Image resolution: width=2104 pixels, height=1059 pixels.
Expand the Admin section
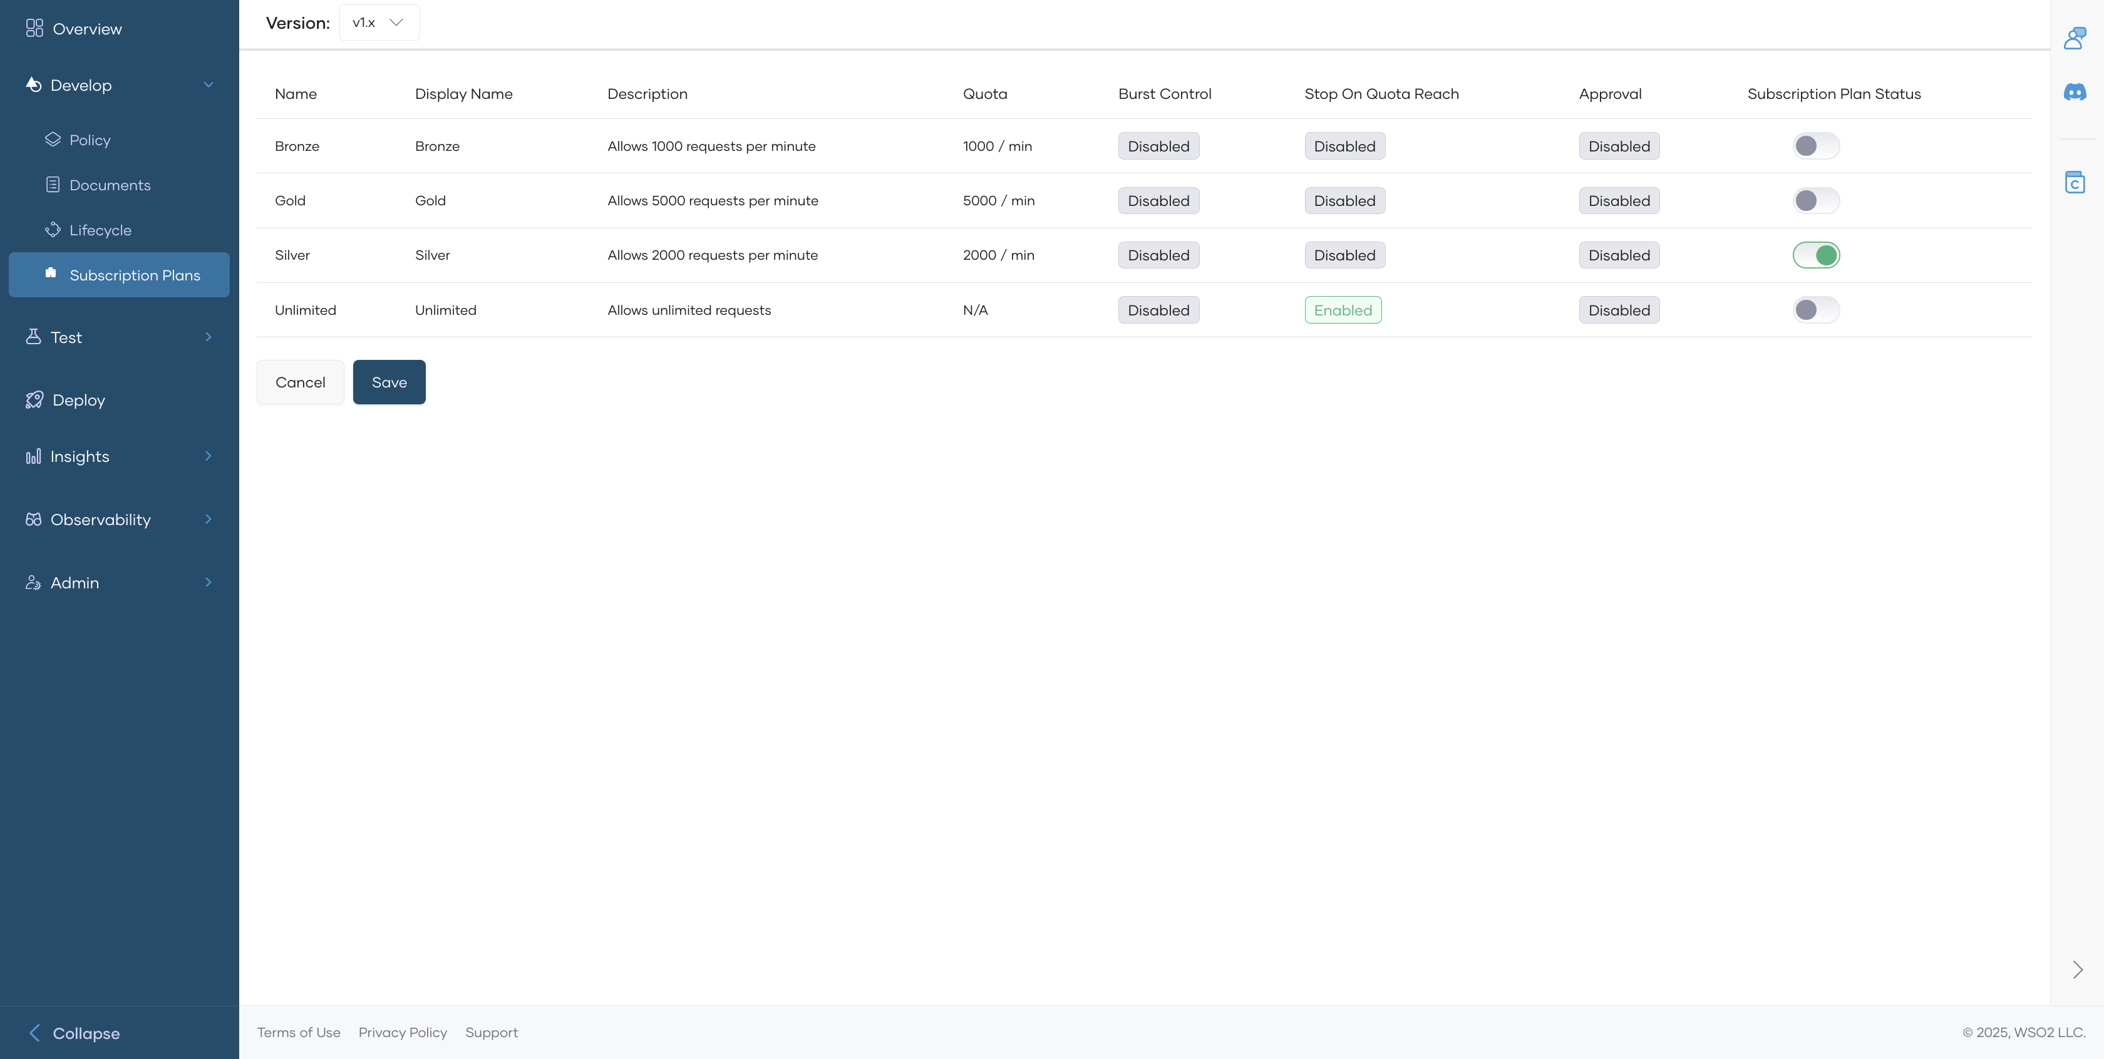[x=73, y=582]
